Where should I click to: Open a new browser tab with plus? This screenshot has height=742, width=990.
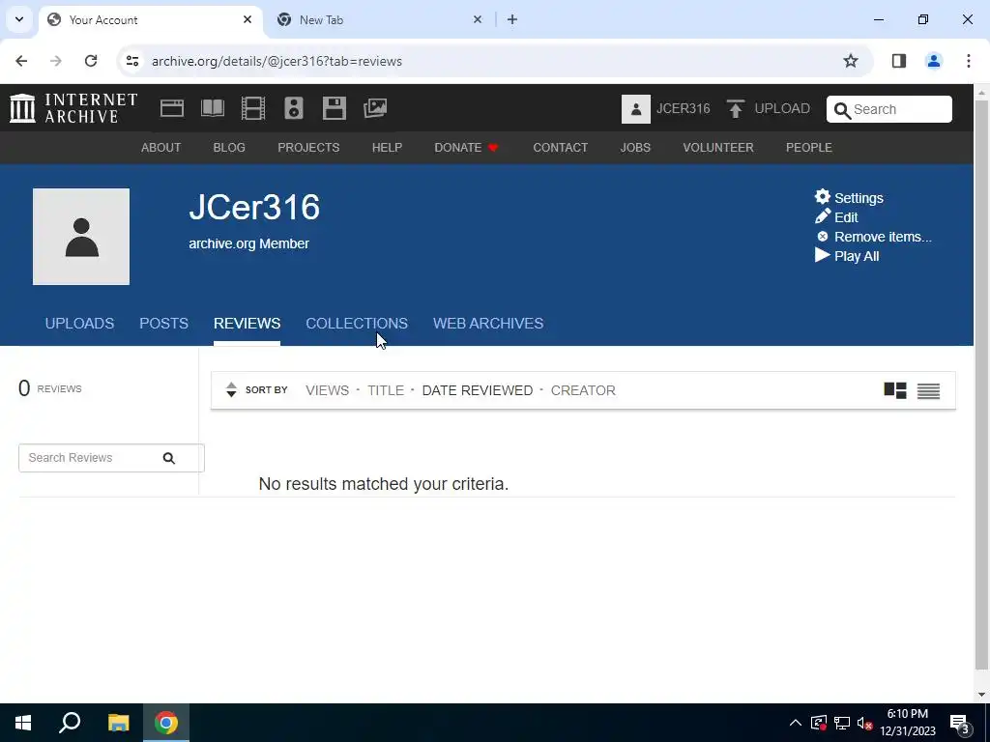tap(512, 19)
